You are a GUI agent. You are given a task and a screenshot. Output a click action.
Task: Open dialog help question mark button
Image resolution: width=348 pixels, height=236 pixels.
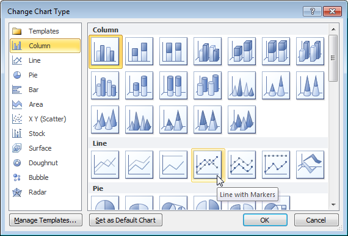point(312,11)
